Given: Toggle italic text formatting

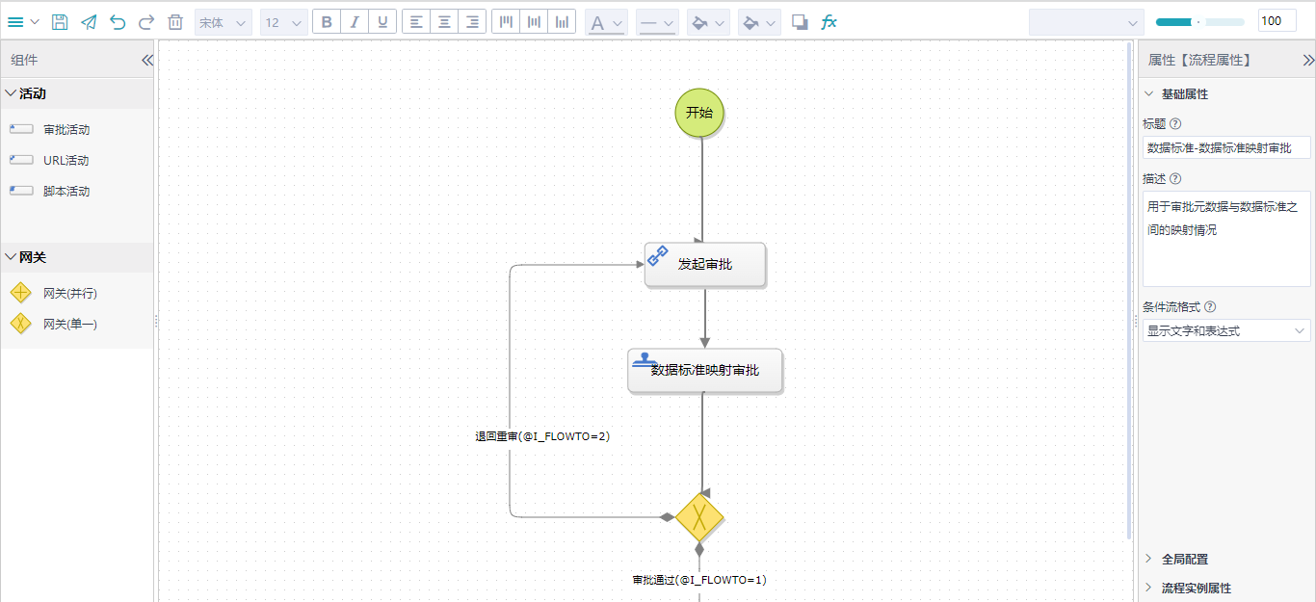Looking at the screenshot, I should (355, 22).
